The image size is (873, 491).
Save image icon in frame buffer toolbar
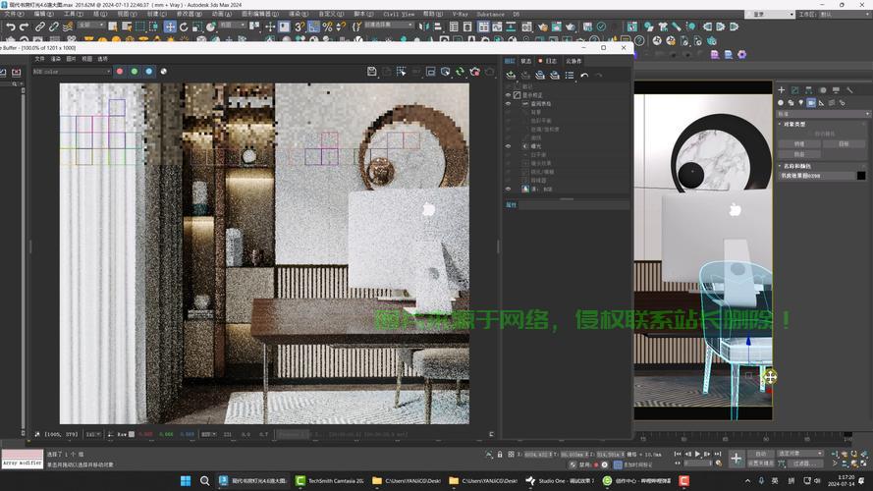click(x=372, y=72)
